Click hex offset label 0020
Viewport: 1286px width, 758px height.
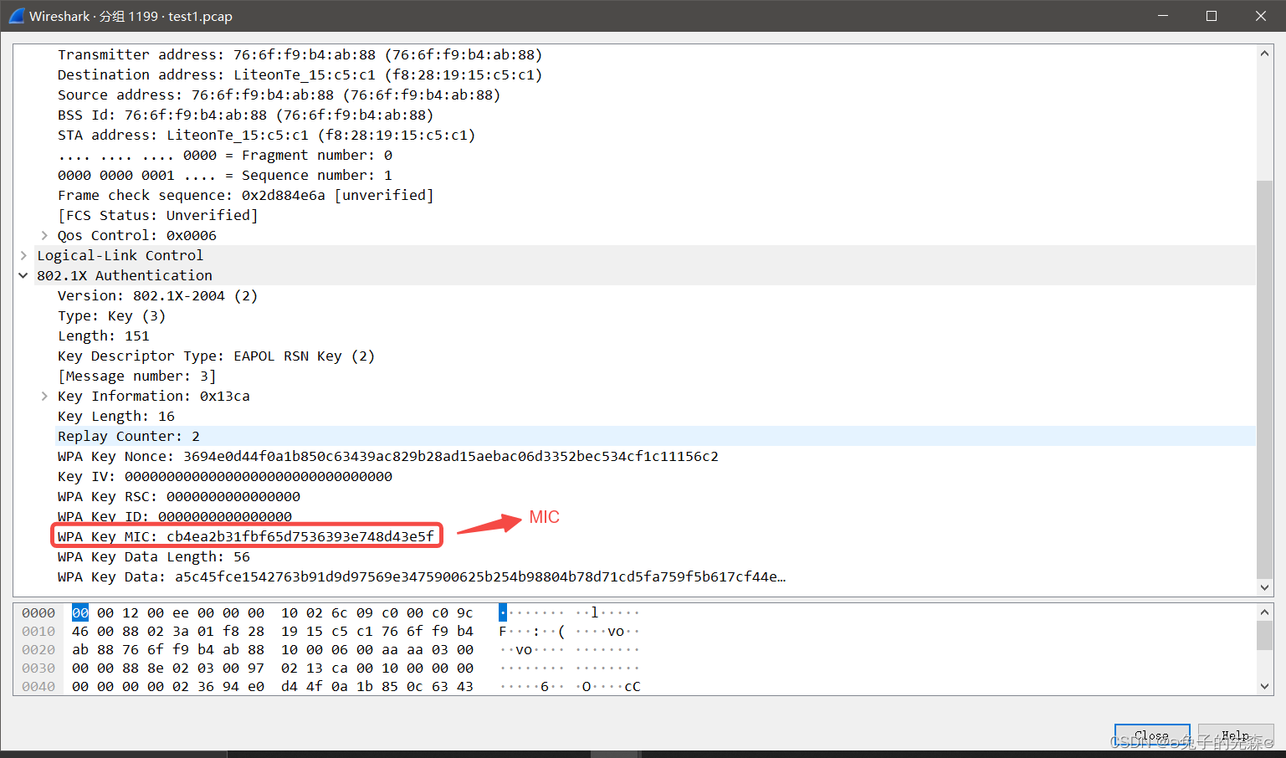tap(38, 649)
